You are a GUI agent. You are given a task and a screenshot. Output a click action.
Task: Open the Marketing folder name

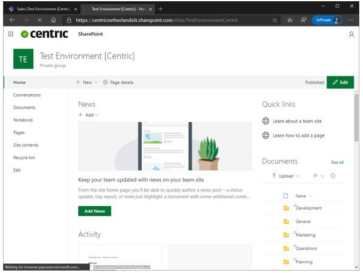306,235
